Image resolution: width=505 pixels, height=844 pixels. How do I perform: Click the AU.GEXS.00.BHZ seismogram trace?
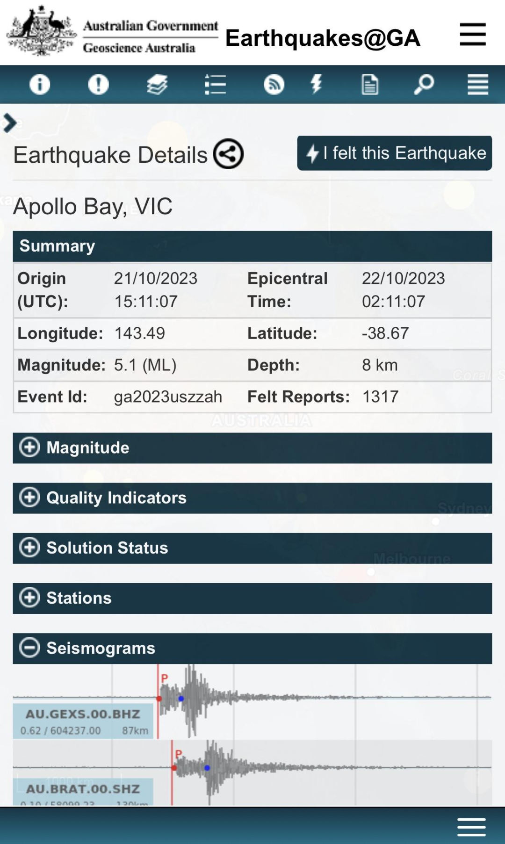point(252,701)
